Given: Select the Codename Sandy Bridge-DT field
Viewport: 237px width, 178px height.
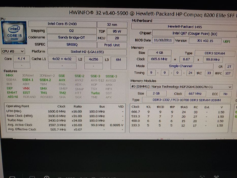Looking at the screenshot, I should (72, 37).
